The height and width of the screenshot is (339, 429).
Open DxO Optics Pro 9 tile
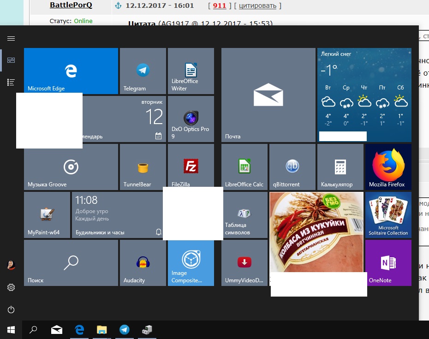(191, 119)
